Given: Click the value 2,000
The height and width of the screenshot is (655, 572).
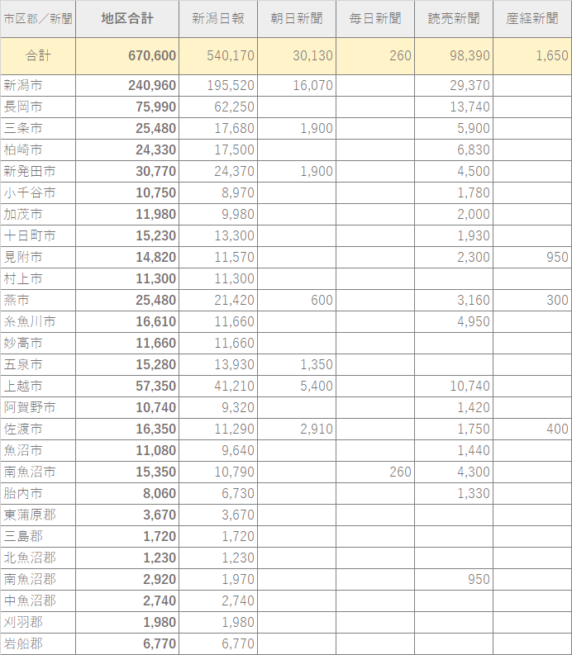Looking at the screenshot, I should click(x=474, y=214).
